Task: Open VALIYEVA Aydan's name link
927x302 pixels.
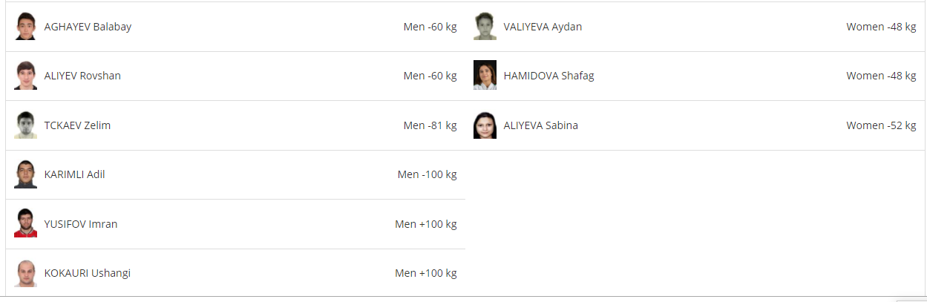Action: click(543, 27)
